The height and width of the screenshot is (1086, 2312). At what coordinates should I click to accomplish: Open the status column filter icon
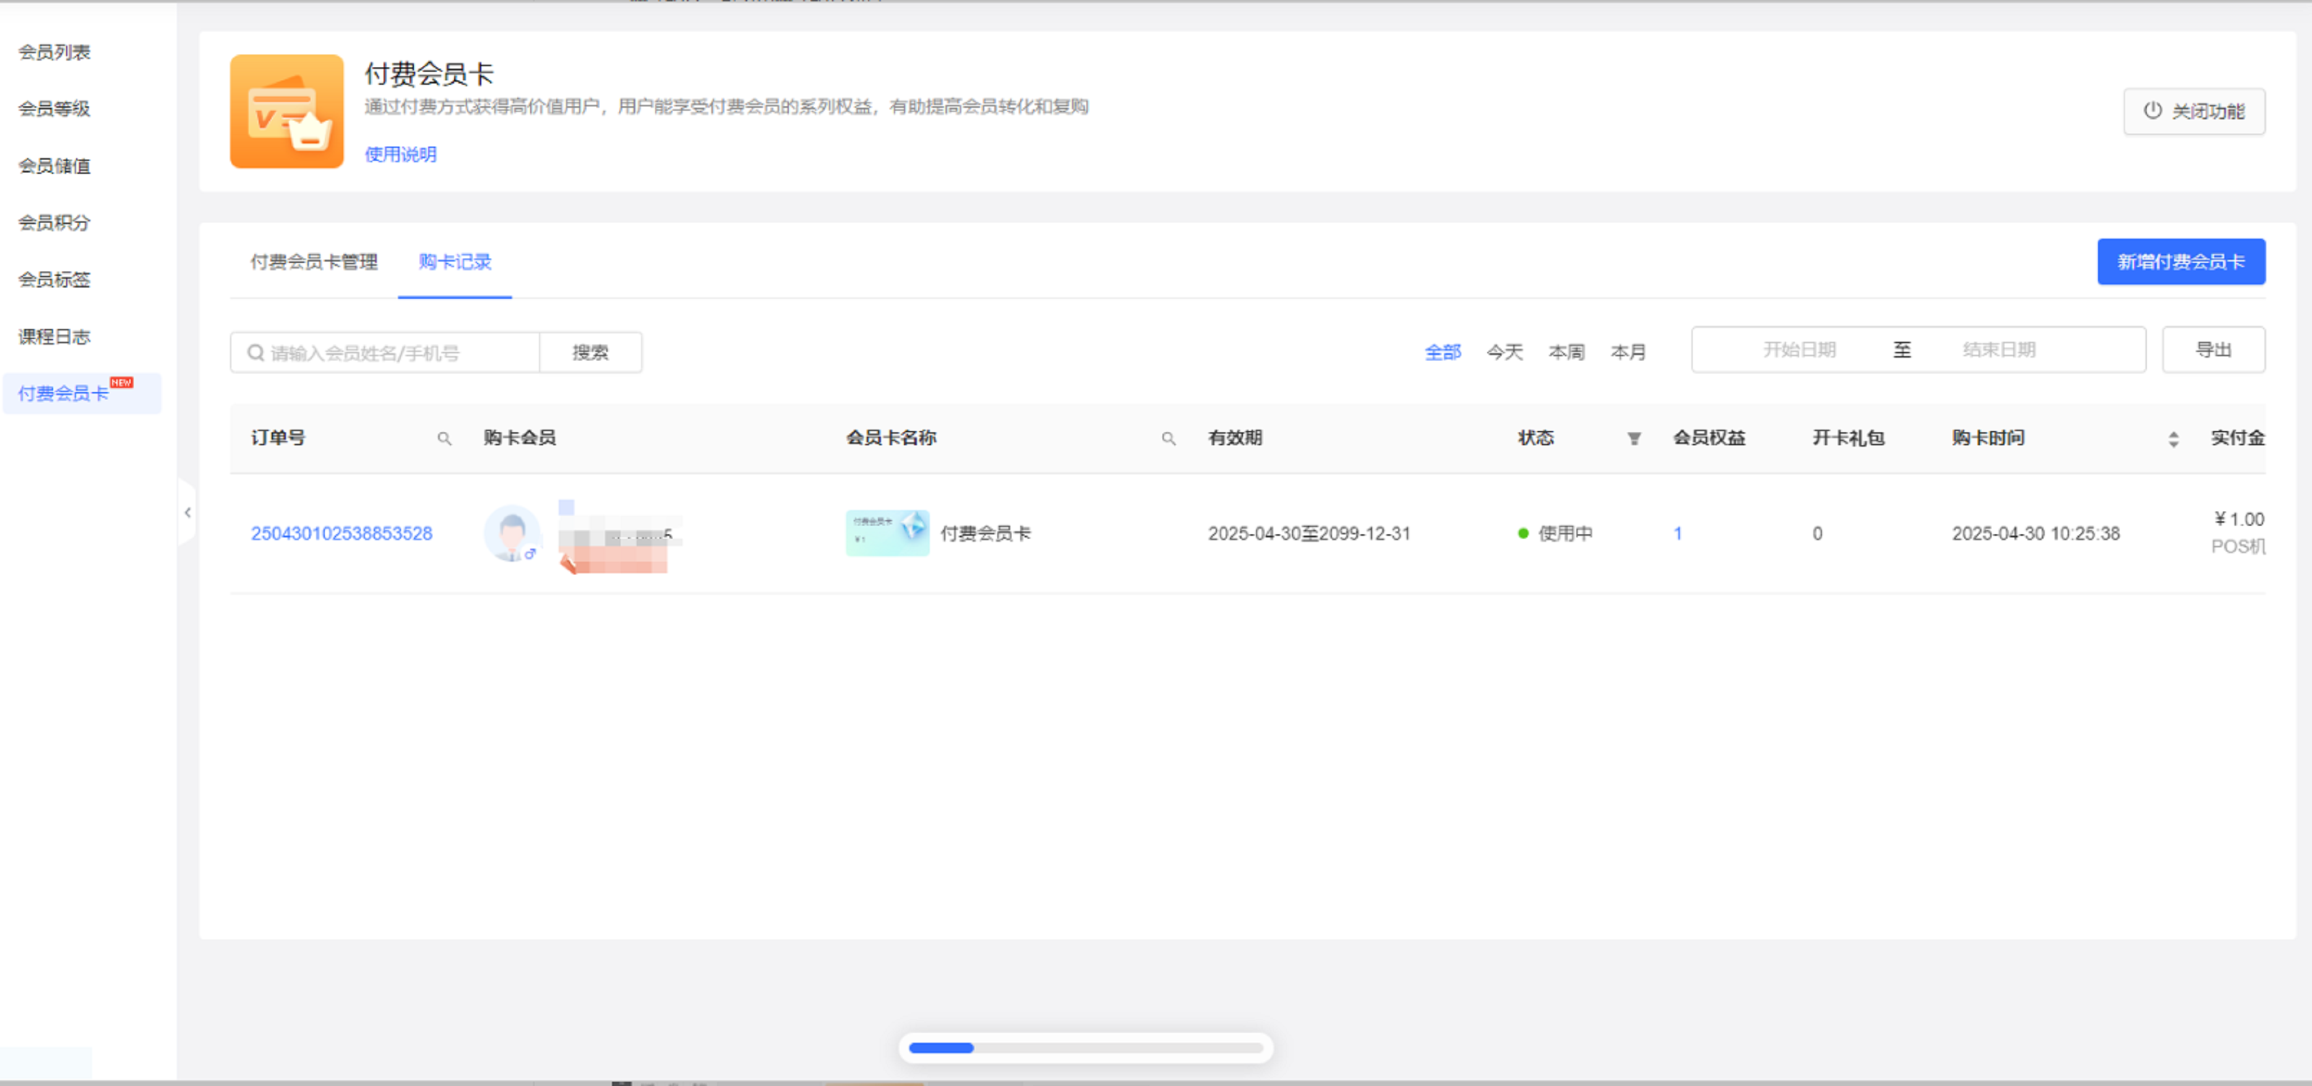1633,439
